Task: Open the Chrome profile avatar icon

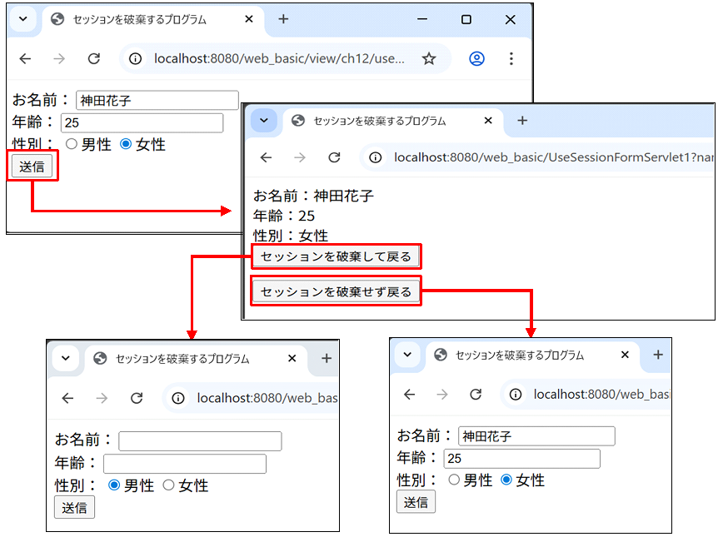Action: pos(476,59)
